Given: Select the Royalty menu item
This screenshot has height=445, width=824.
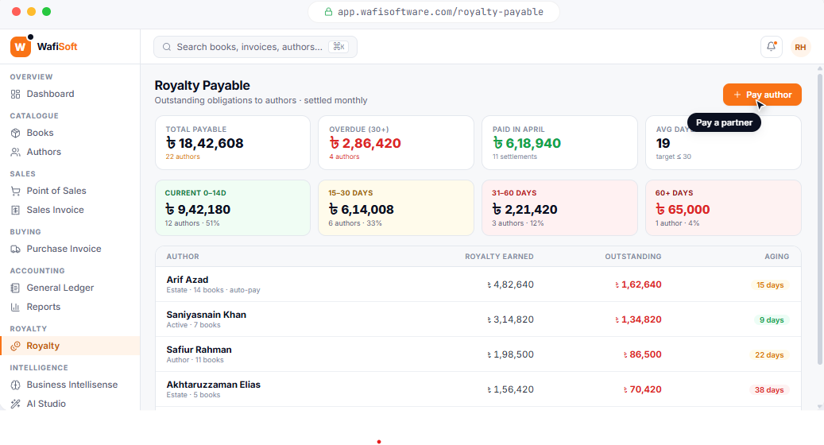Looking at the screenshot, I should [x=70, y=346].
